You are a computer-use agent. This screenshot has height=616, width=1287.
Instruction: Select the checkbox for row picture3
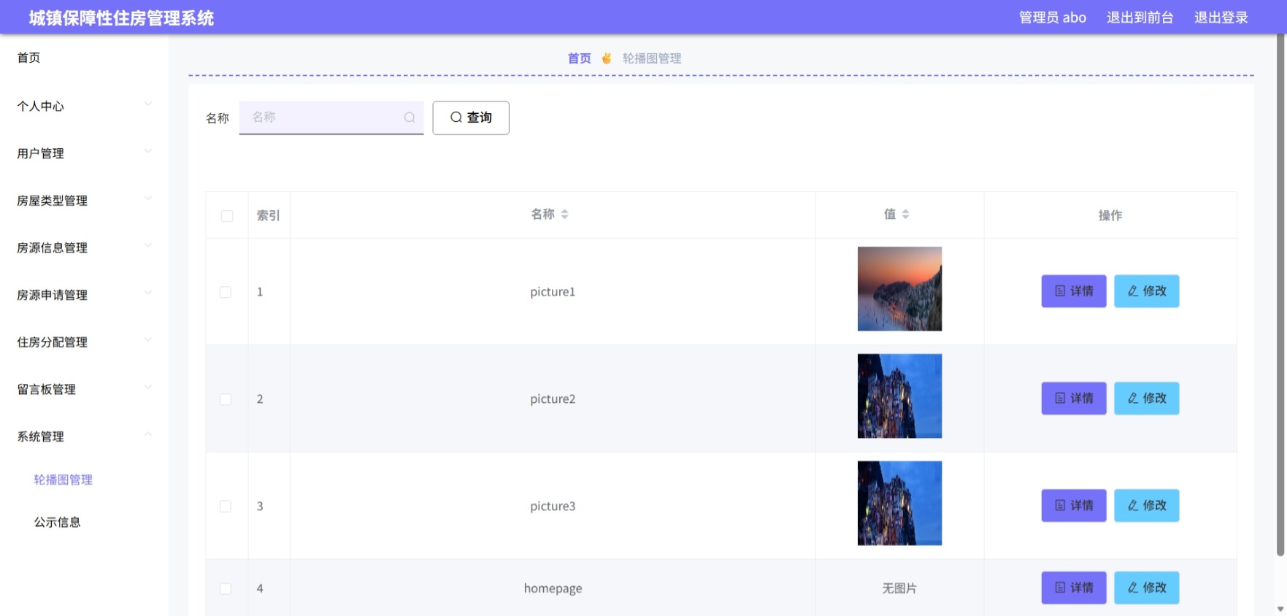tap(226, 507)
